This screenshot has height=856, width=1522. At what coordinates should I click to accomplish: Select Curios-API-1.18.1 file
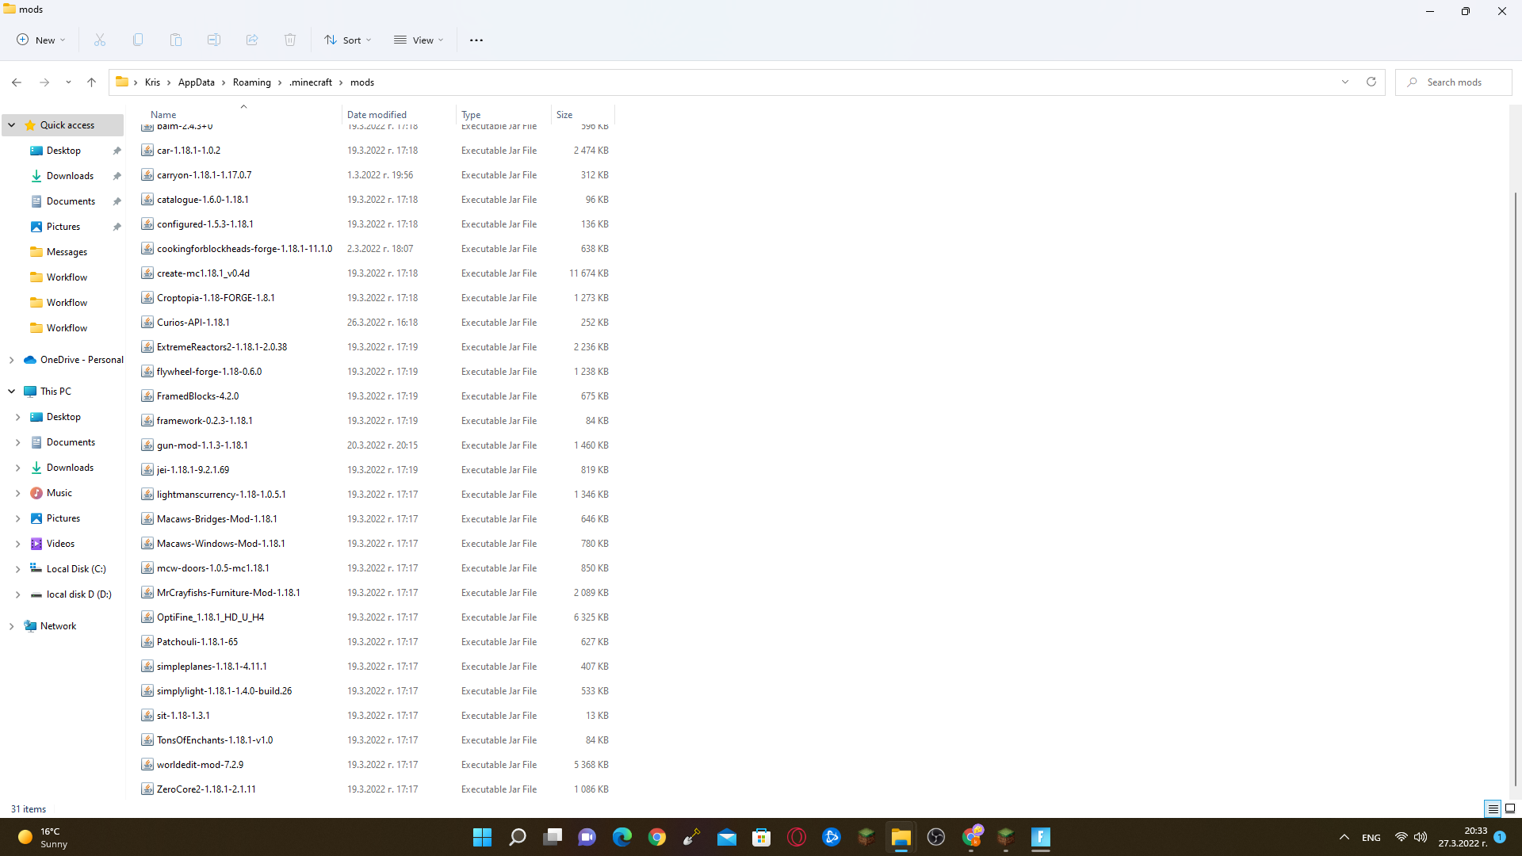(x=193, y=323)
